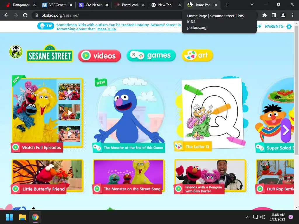Image resolution: width=299 pixels, height=224 pixels.
Task: Open the Sesame Street home logo
Action: [50, 54]
